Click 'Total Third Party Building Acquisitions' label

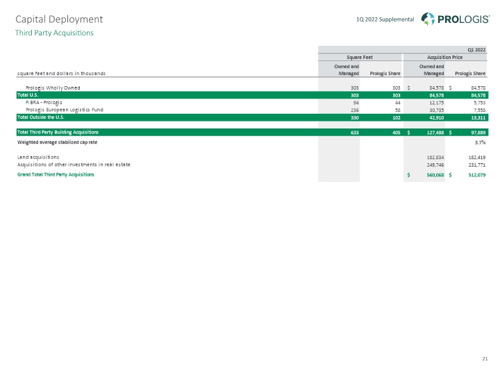[x=58, y=133]
